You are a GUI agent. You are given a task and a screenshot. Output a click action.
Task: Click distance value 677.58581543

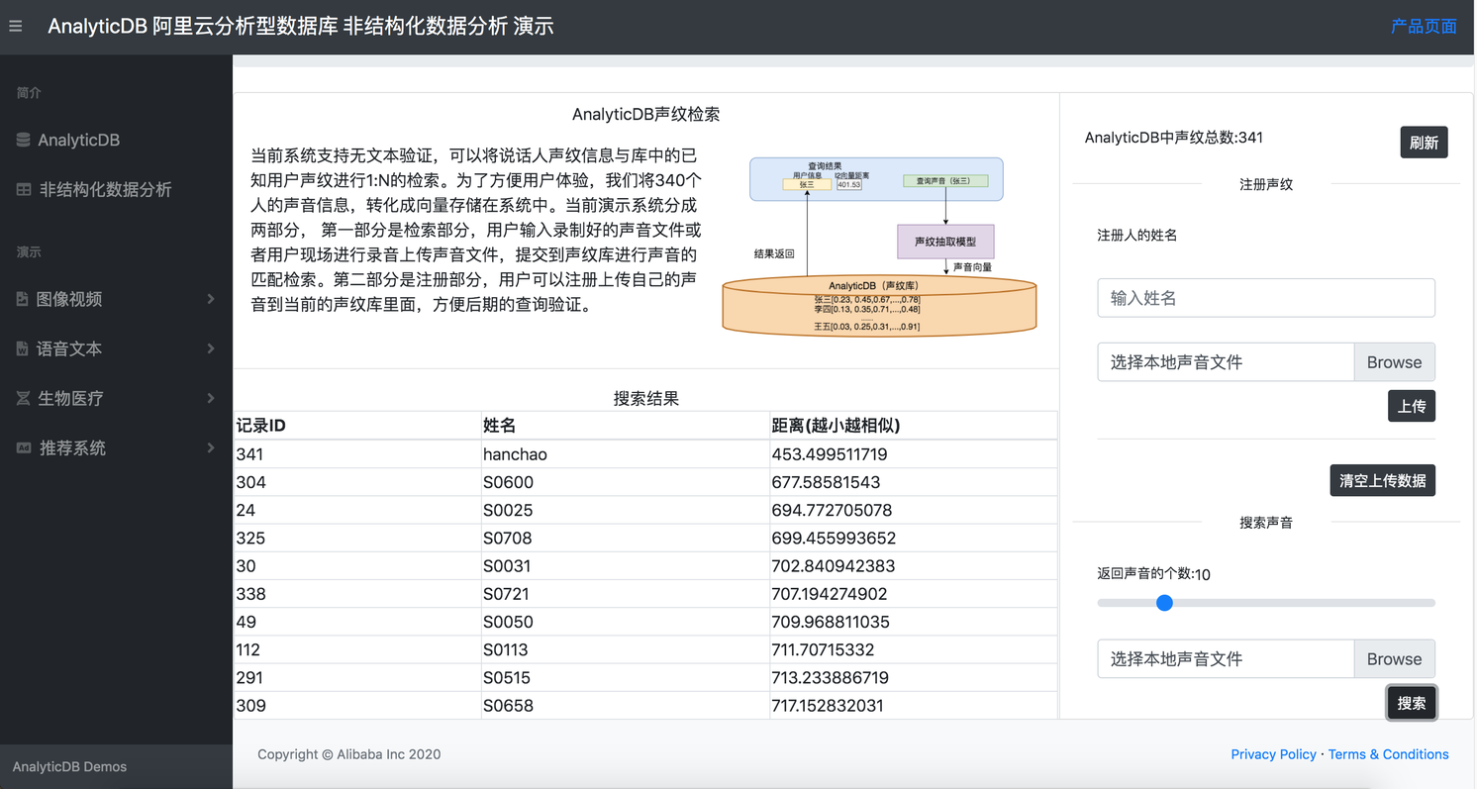(x=913, y=482)
